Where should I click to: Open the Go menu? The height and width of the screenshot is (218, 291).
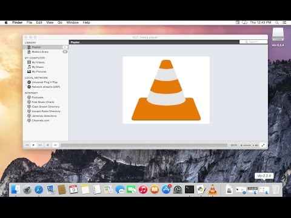tap(60, 22)
